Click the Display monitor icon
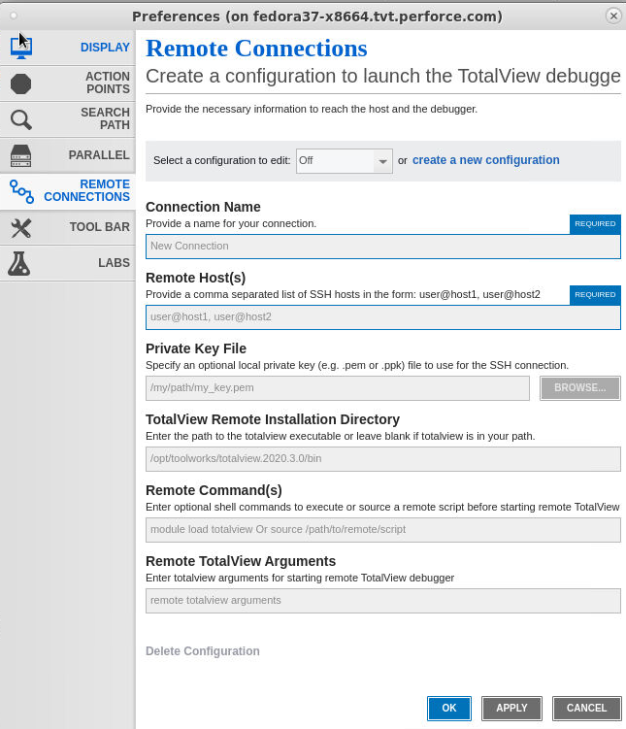 [x=21, y=48]
